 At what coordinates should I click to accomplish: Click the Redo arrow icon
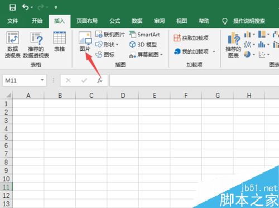[x=41, y=7]
